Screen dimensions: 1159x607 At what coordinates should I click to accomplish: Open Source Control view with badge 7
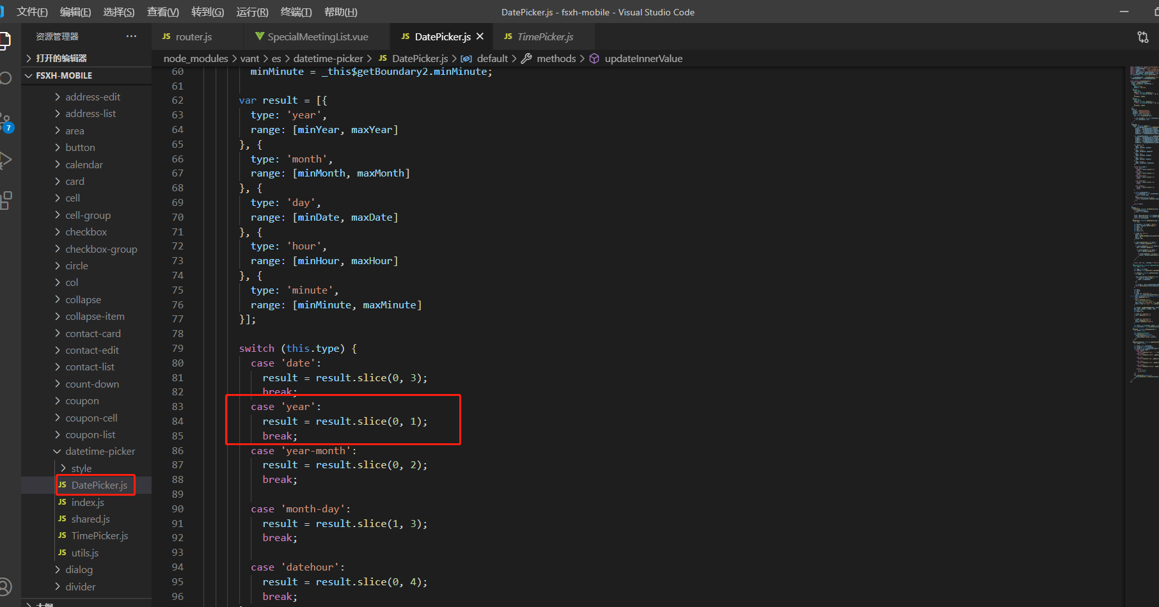[x=6, y=122]
